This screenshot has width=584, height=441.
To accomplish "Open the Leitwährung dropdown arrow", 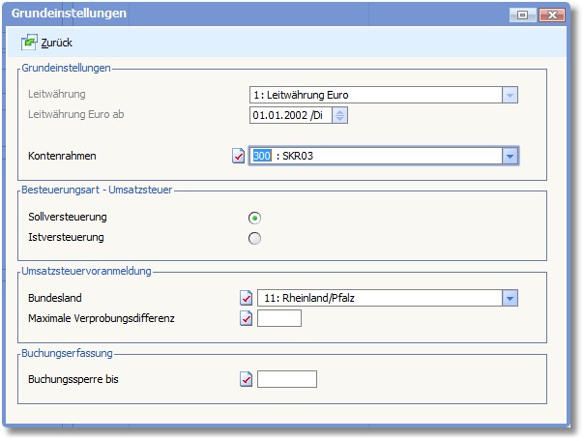I will (511, 95).
